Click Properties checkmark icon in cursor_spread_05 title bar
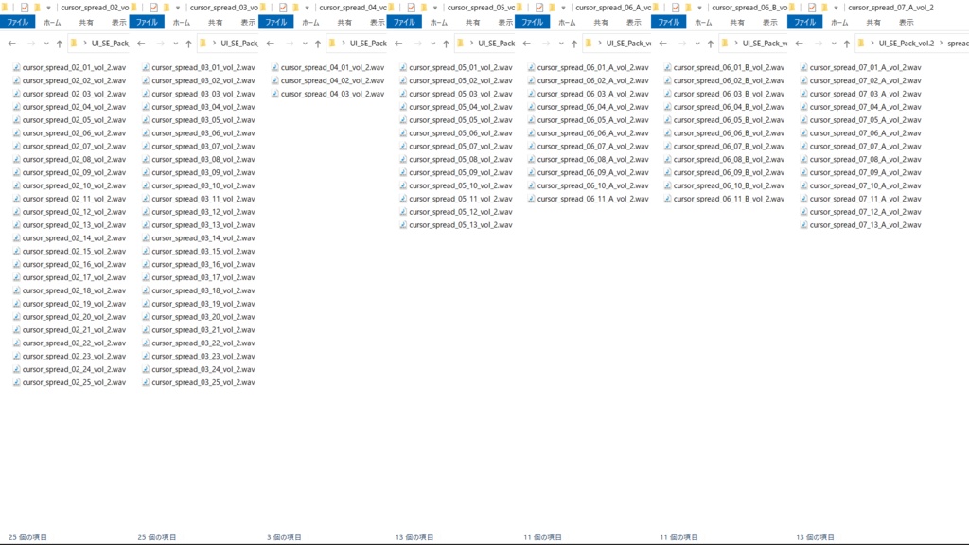Screen dimensions: 969x545 tap(411, 8)
